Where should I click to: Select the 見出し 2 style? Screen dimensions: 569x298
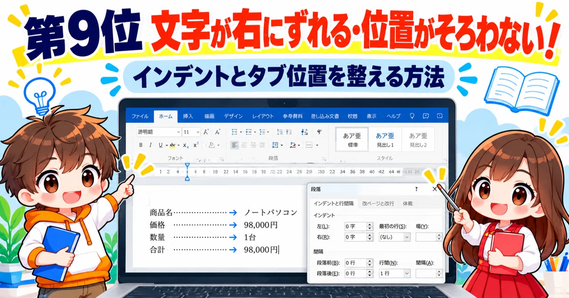418,139
